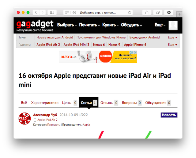Expand the header Еще menu
The image size is (196, 158).
[x=160, y=25]
